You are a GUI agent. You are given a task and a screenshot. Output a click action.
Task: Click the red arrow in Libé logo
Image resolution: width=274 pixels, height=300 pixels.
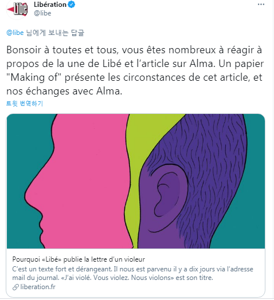(x=11, y=9)
